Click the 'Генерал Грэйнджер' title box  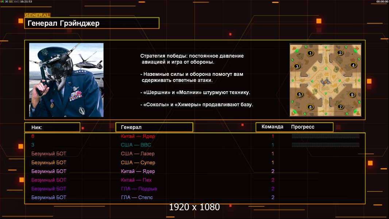point(92,23)
